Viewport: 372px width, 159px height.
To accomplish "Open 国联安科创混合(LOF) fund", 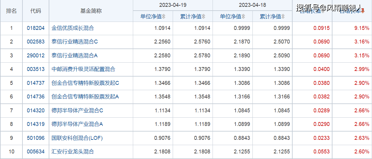I will [77, 138].
